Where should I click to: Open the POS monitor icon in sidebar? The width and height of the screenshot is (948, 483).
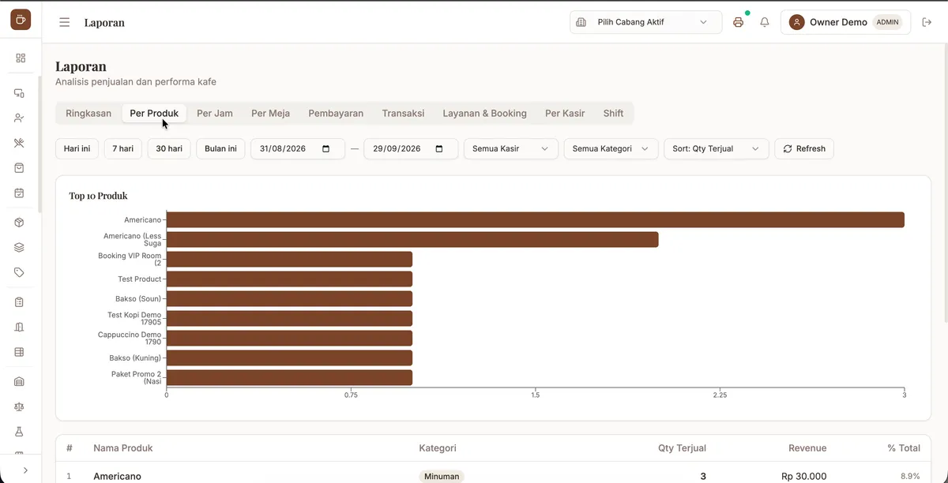20,93
